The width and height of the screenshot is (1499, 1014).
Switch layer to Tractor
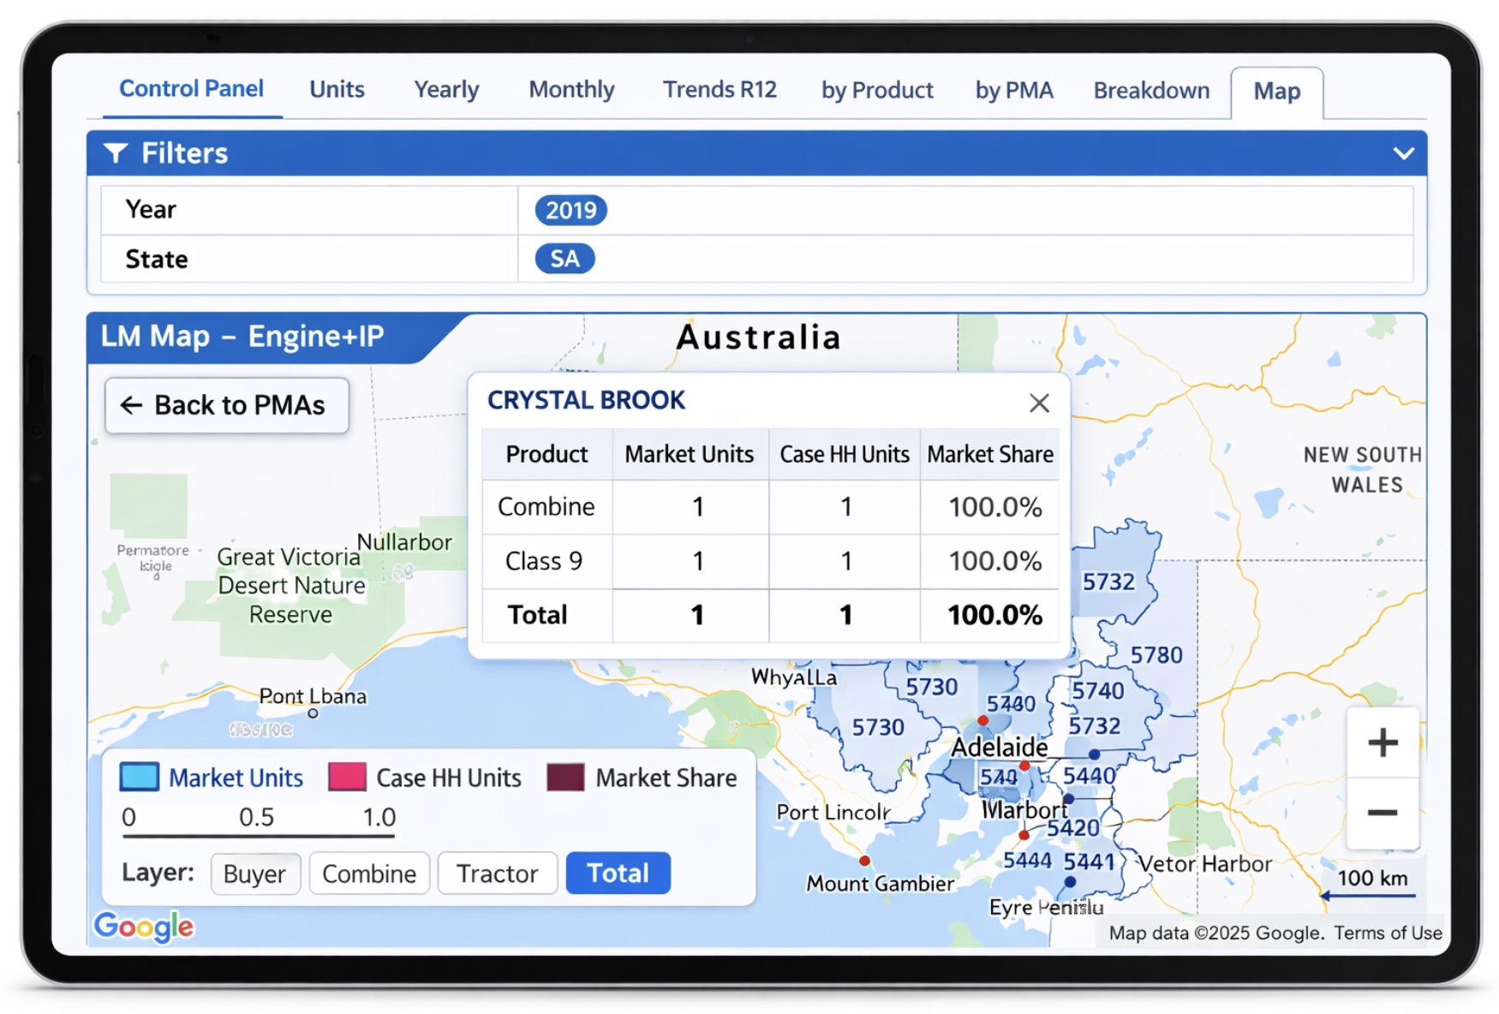click(497, 874)
